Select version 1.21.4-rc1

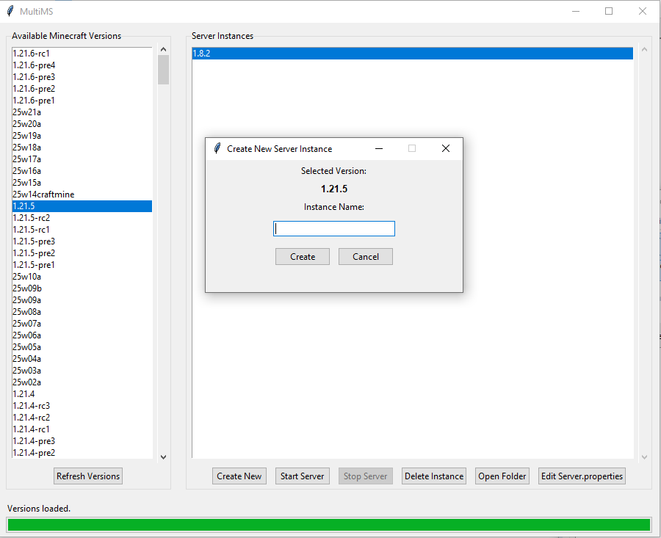click(x=82, y=429)
